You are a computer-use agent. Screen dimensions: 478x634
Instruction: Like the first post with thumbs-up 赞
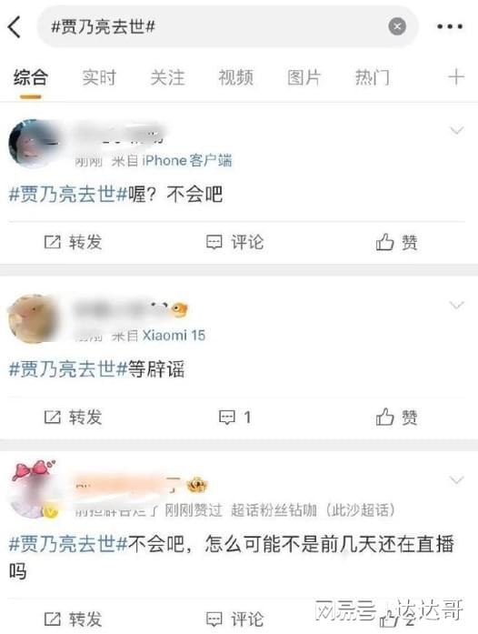[397, 242]
